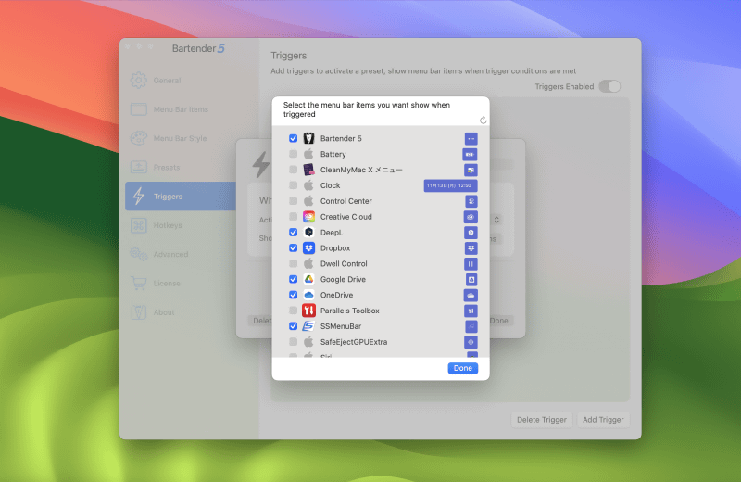Click the Control Center menu bar preview icon
This screenshot has width=741, height=482.
pyautogui.click(x=471, y=201)
